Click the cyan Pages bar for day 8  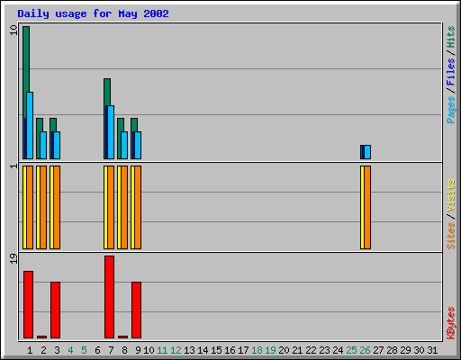pyautogui.click(x=124, y=145)
